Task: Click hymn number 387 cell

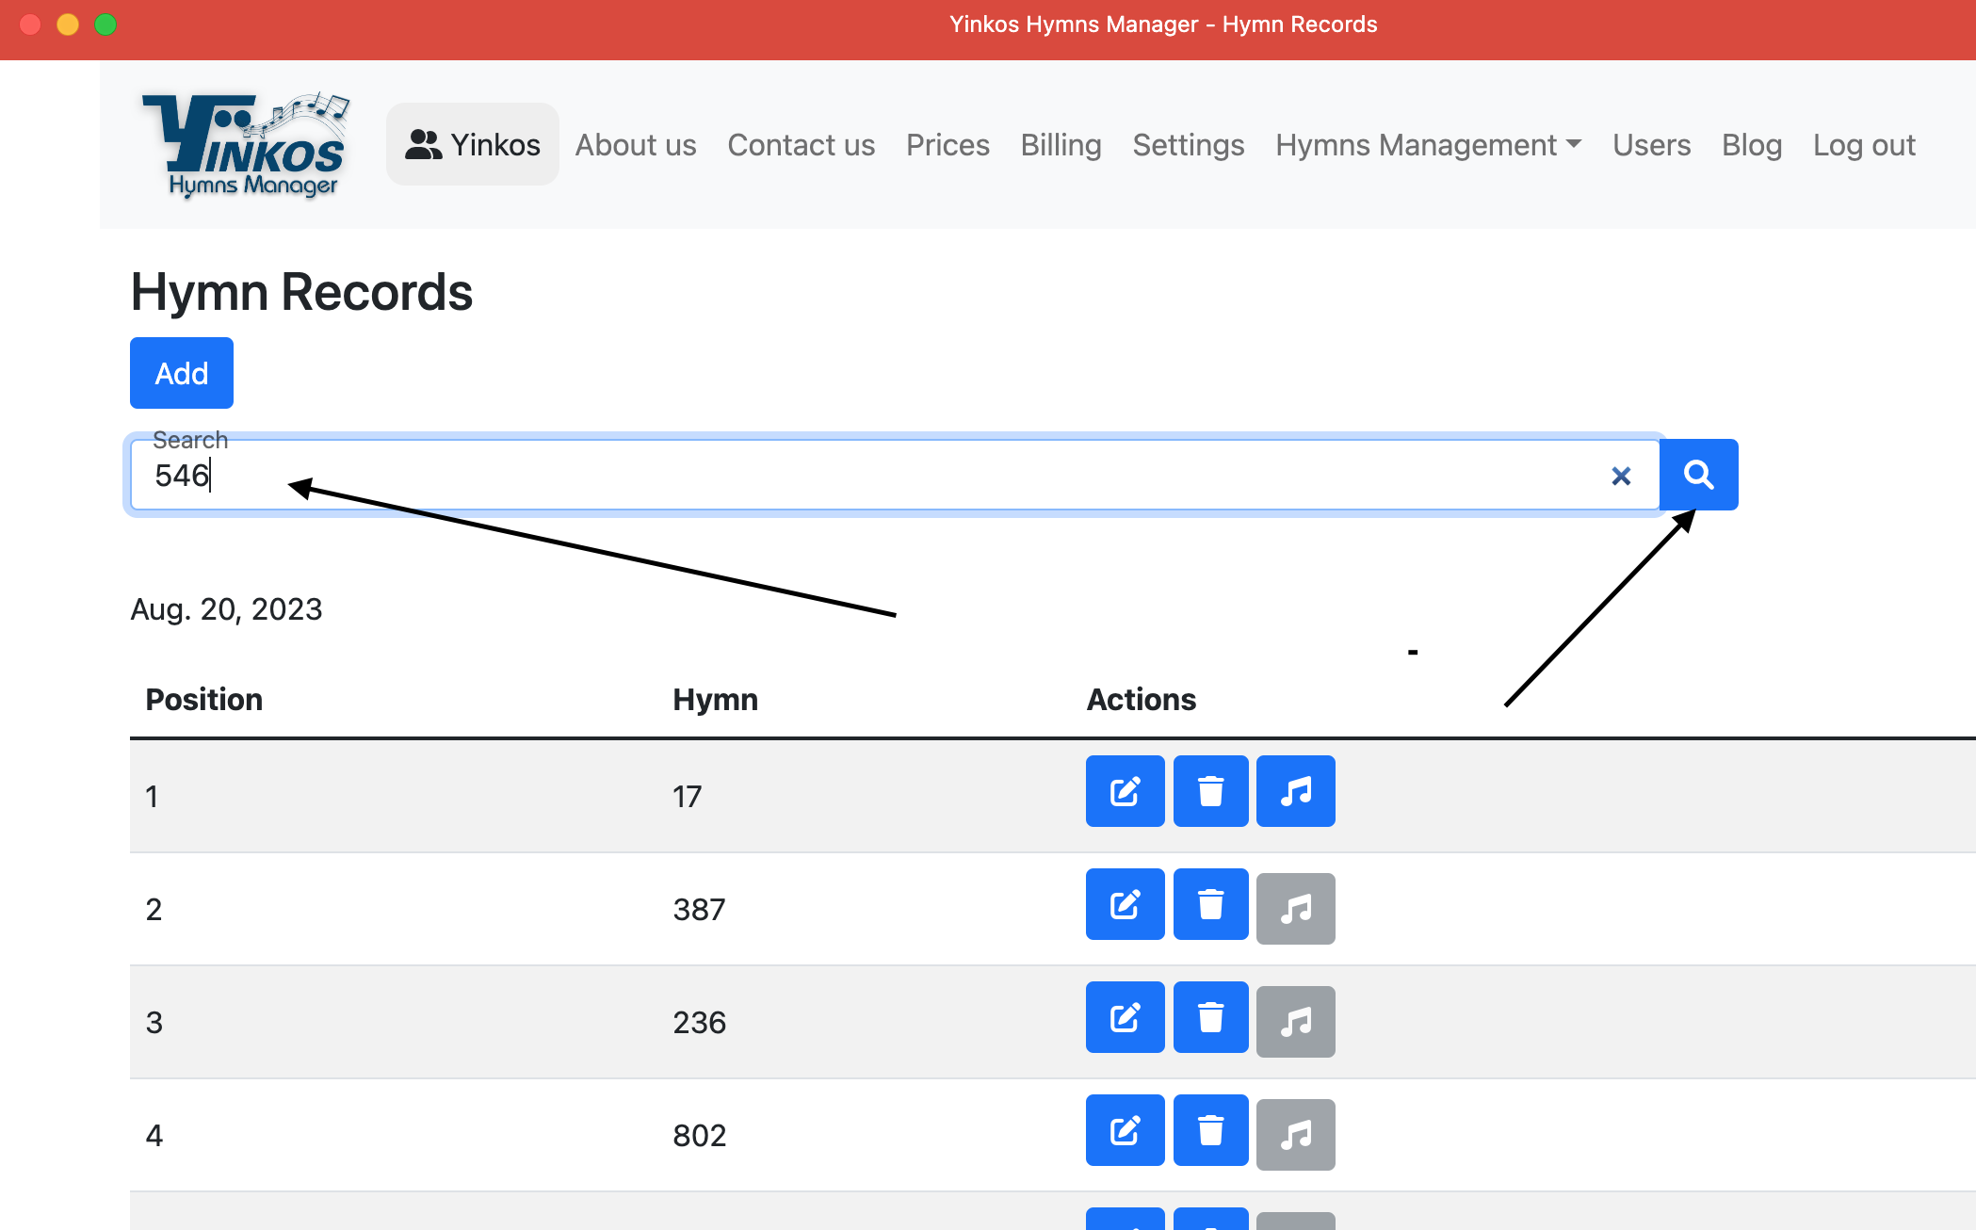Action: (699, 910)
